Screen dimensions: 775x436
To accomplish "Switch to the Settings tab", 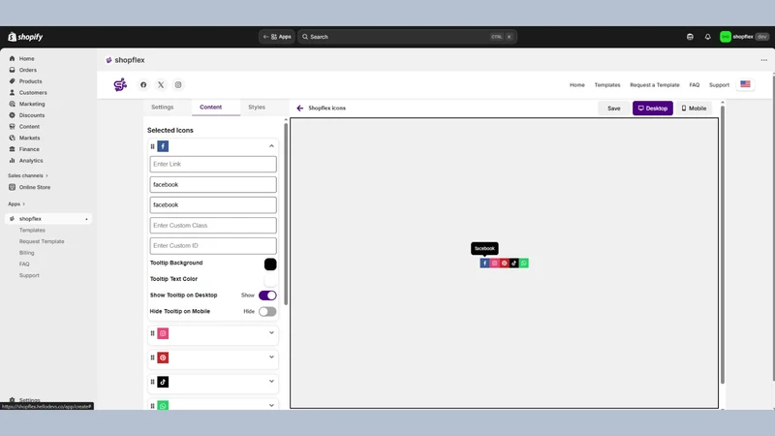I will pos(162,108).
